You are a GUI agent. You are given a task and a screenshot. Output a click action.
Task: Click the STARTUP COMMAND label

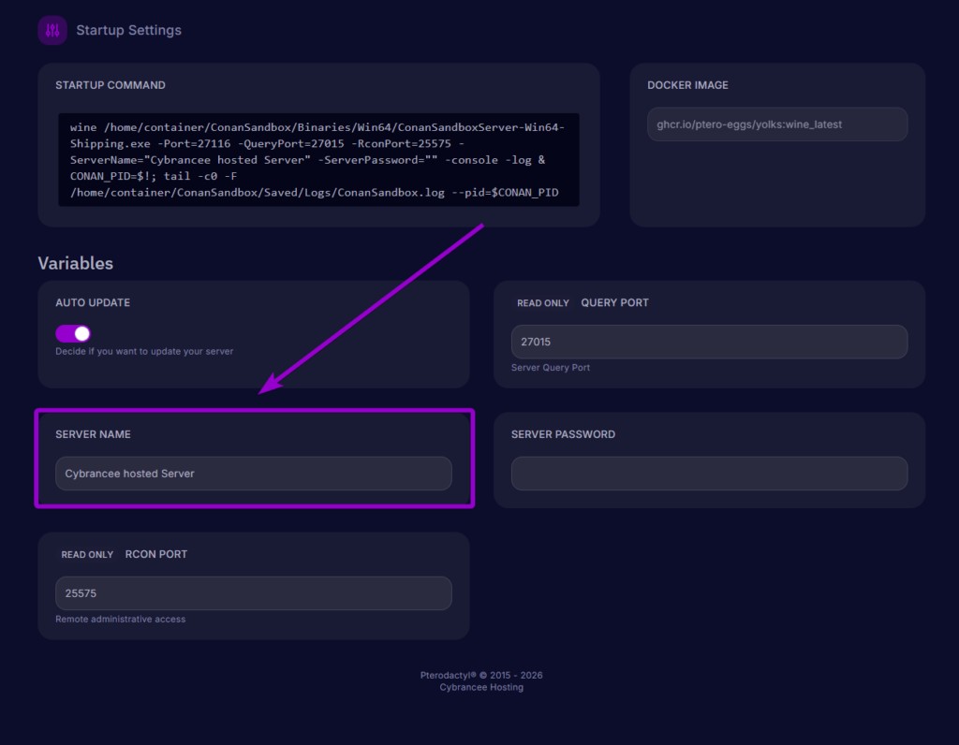tap(111, 85)
